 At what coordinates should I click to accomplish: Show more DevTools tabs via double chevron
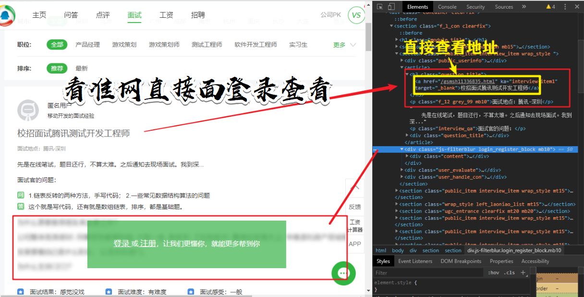pyautogui.click(x=524, y=7)
